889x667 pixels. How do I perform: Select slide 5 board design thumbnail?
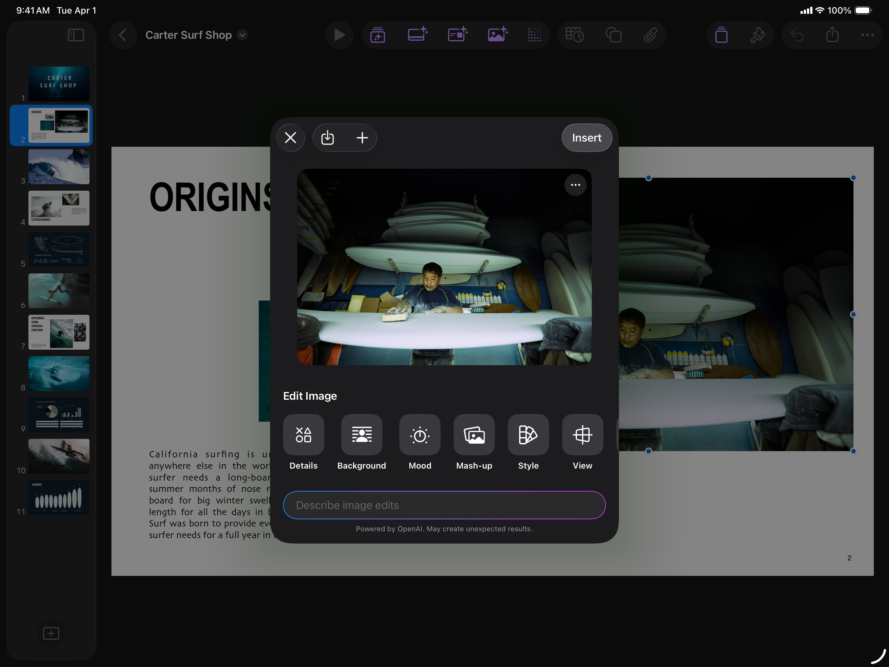[x=59, y=249]
